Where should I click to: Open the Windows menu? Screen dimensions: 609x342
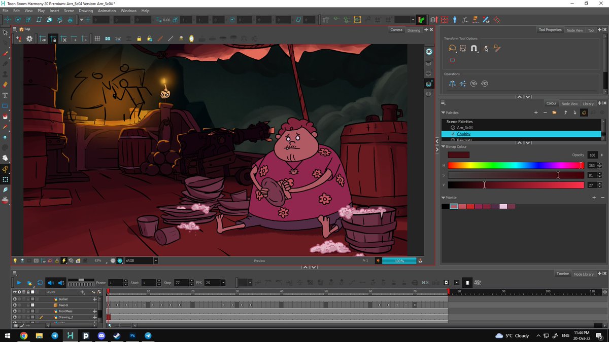128,11
